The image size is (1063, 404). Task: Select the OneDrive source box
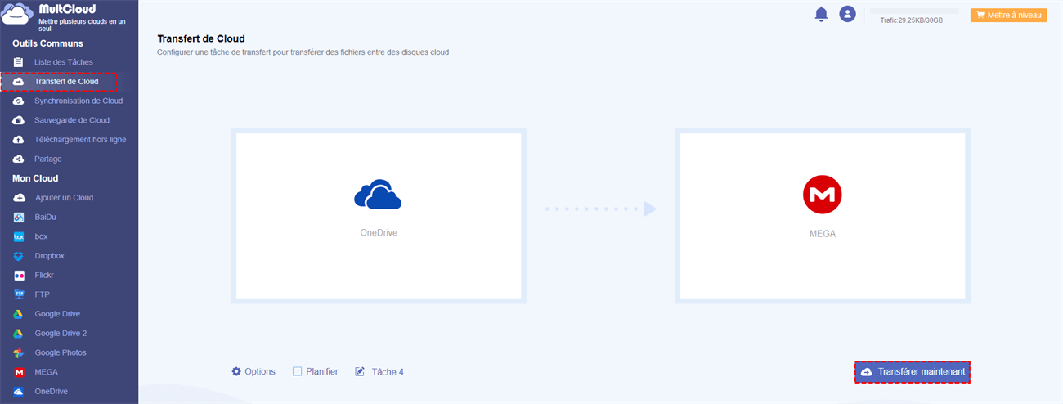pos(379,216)
